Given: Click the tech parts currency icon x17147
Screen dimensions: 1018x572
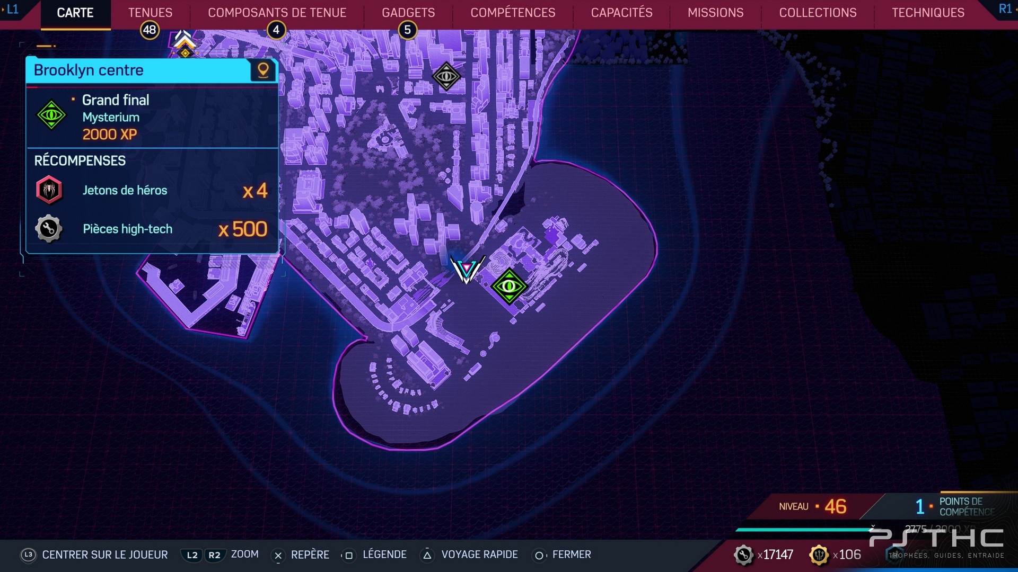Looking at the screenshot, I should pyautogui.click(x=743, y=555).
